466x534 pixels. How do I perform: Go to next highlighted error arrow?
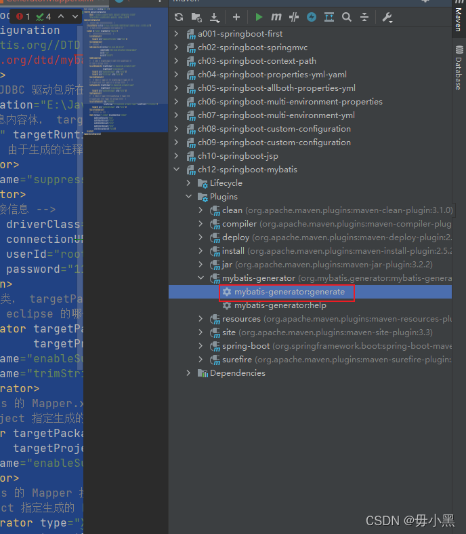coord(75,16)
